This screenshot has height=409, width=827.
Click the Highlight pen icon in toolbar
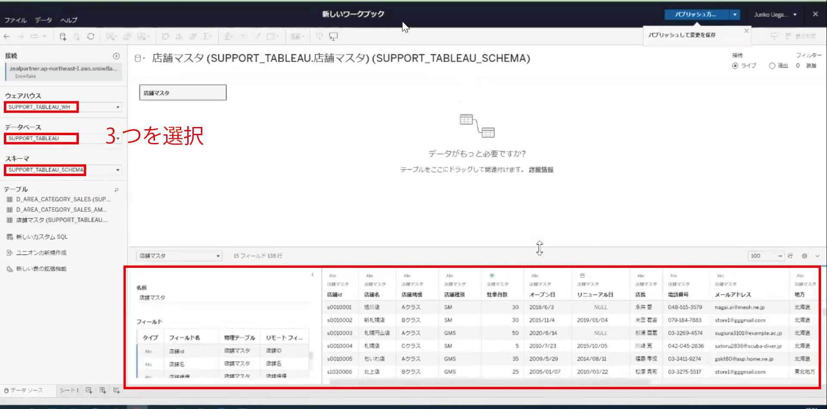tap(229, 37)
